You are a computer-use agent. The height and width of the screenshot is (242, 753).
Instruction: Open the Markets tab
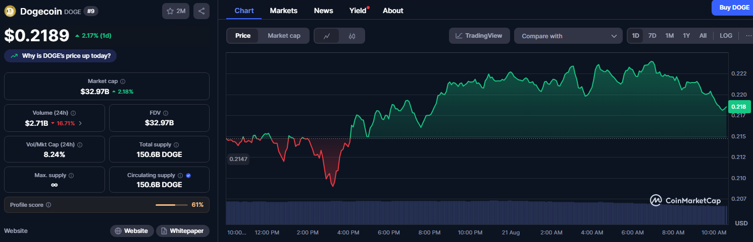pyautogui.click(x=283, y=11)
